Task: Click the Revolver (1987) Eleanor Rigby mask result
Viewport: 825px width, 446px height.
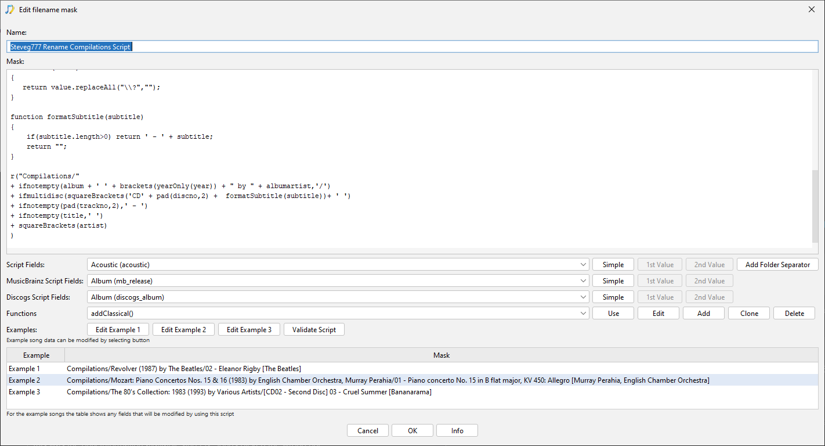Action: click(184, 369)
